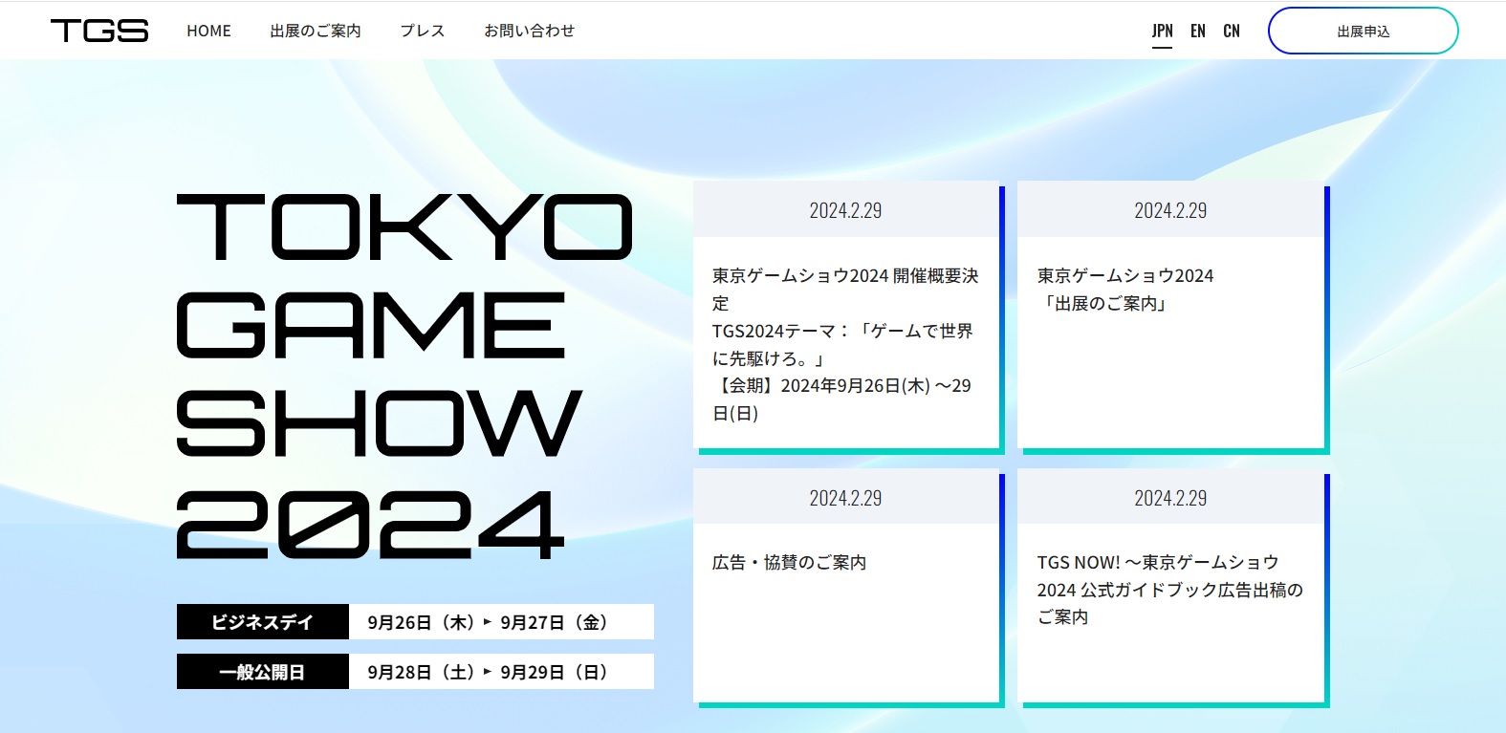Click 2024.2.29 date on 出展のご案内 card
The image size is (1506, 733).
tap(1170, 210)
